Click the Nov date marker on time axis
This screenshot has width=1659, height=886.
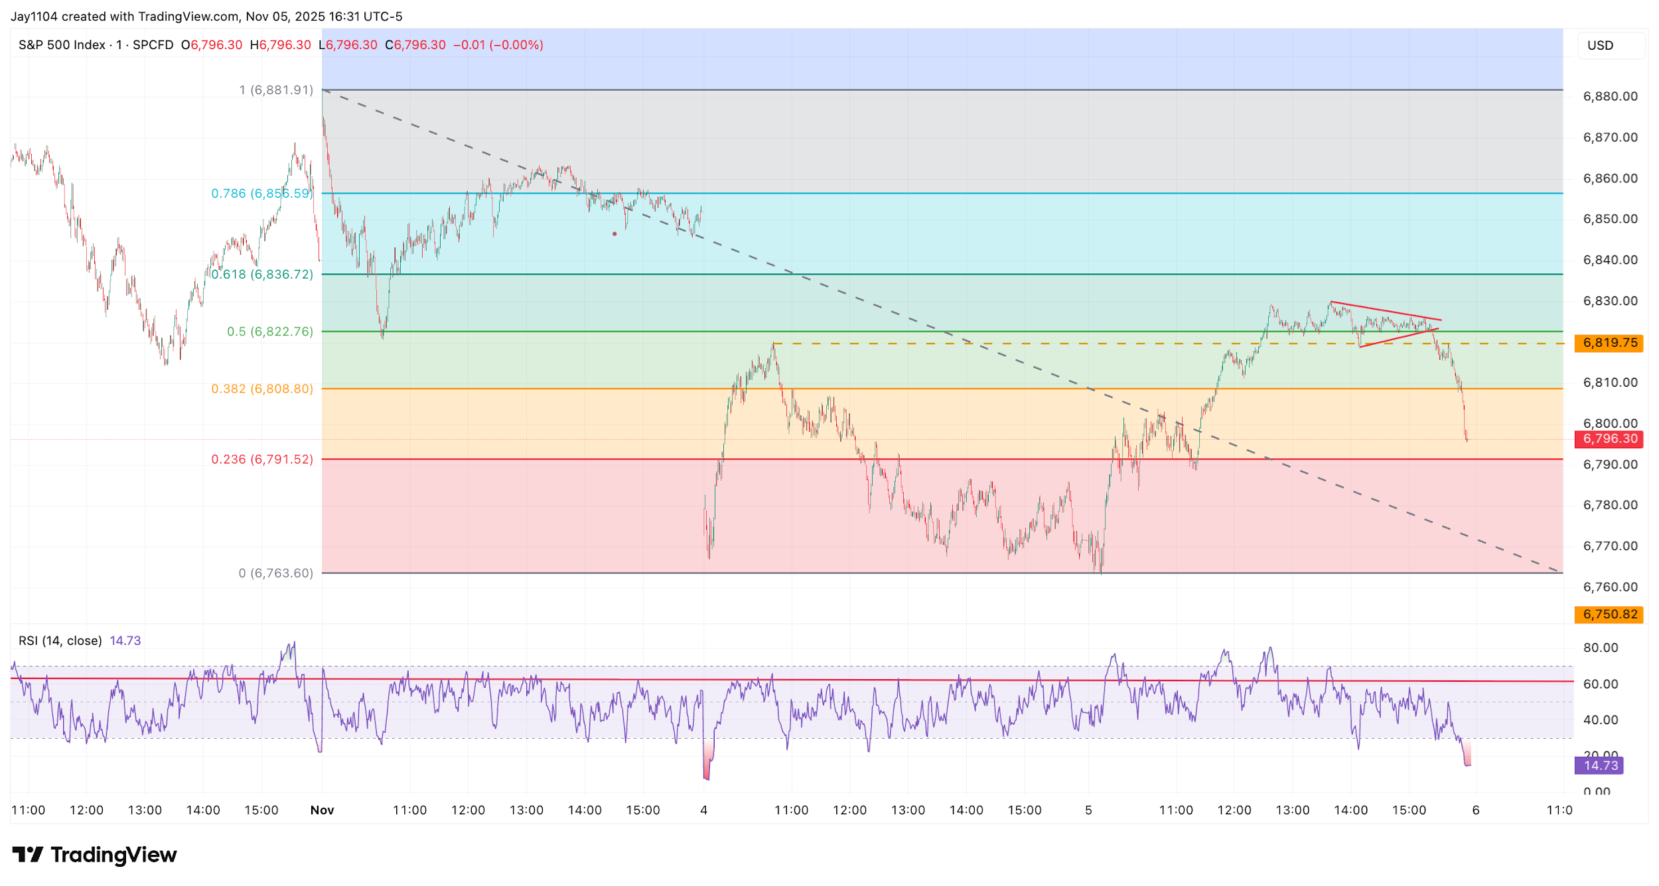(323, 810)
